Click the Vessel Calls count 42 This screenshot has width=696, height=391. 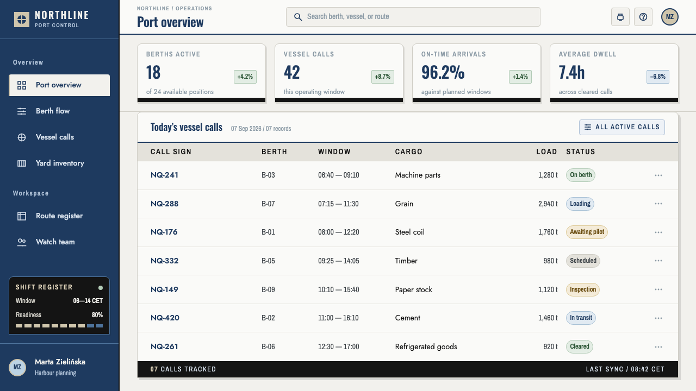click(x=292, y=72)
